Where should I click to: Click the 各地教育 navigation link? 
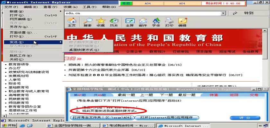coord(250,52)
